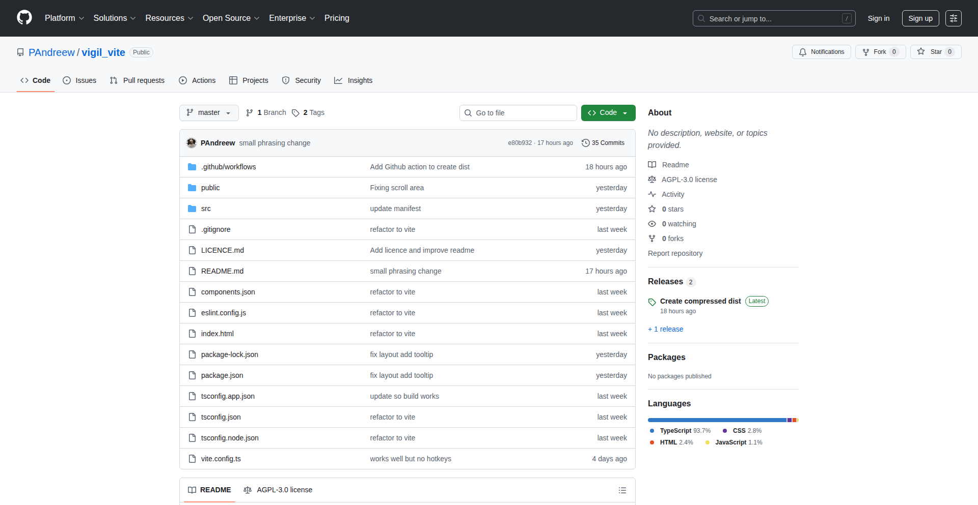
Task: Open the Insights tab
Action: click(x=354, y=80)
